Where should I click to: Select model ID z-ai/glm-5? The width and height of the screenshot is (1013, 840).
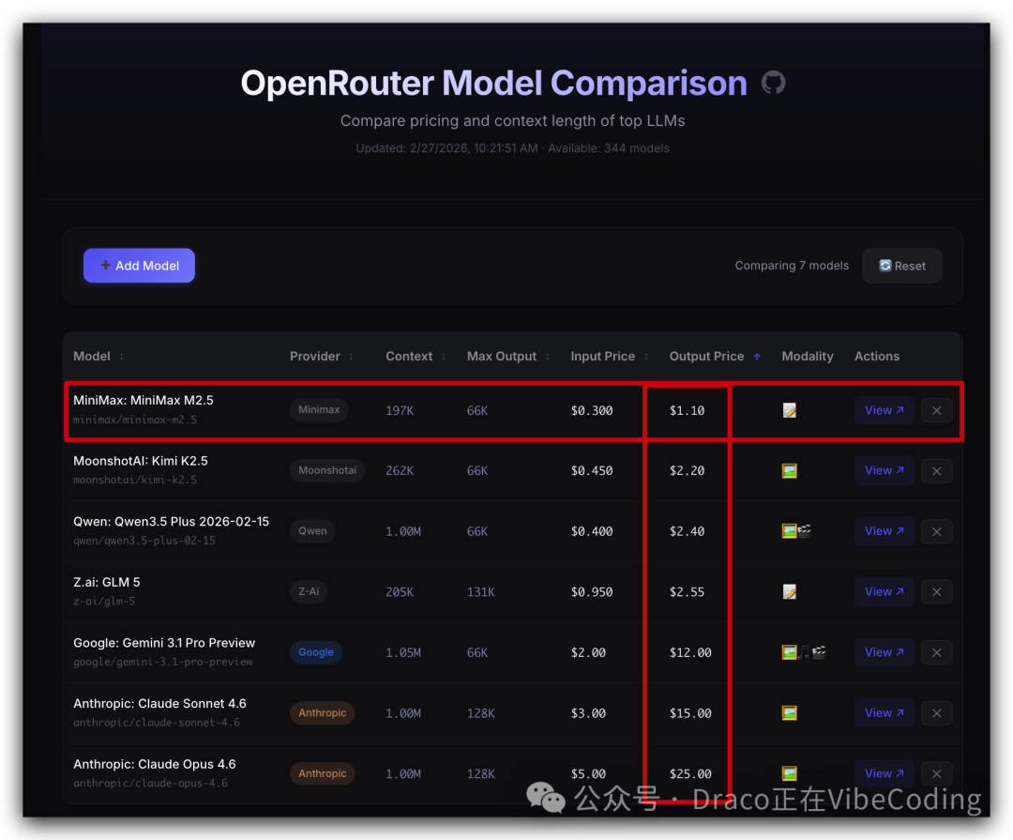click(104, 602)
